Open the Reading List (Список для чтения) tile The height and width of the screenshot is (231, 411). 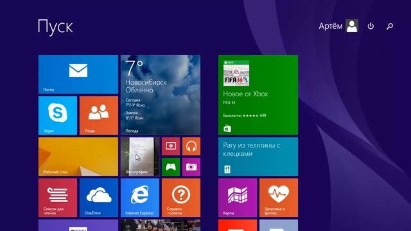tap(58, 198)
